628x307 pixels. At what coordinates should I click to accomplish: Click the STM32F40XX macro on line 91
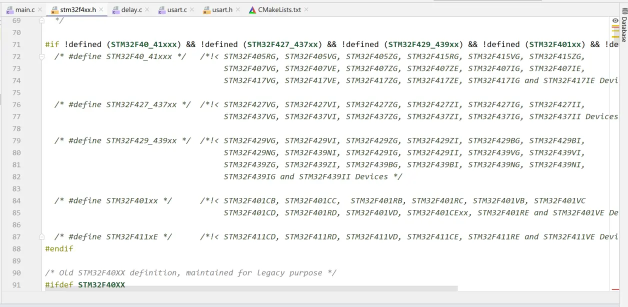pyautogui.click(x=101, y=284)
